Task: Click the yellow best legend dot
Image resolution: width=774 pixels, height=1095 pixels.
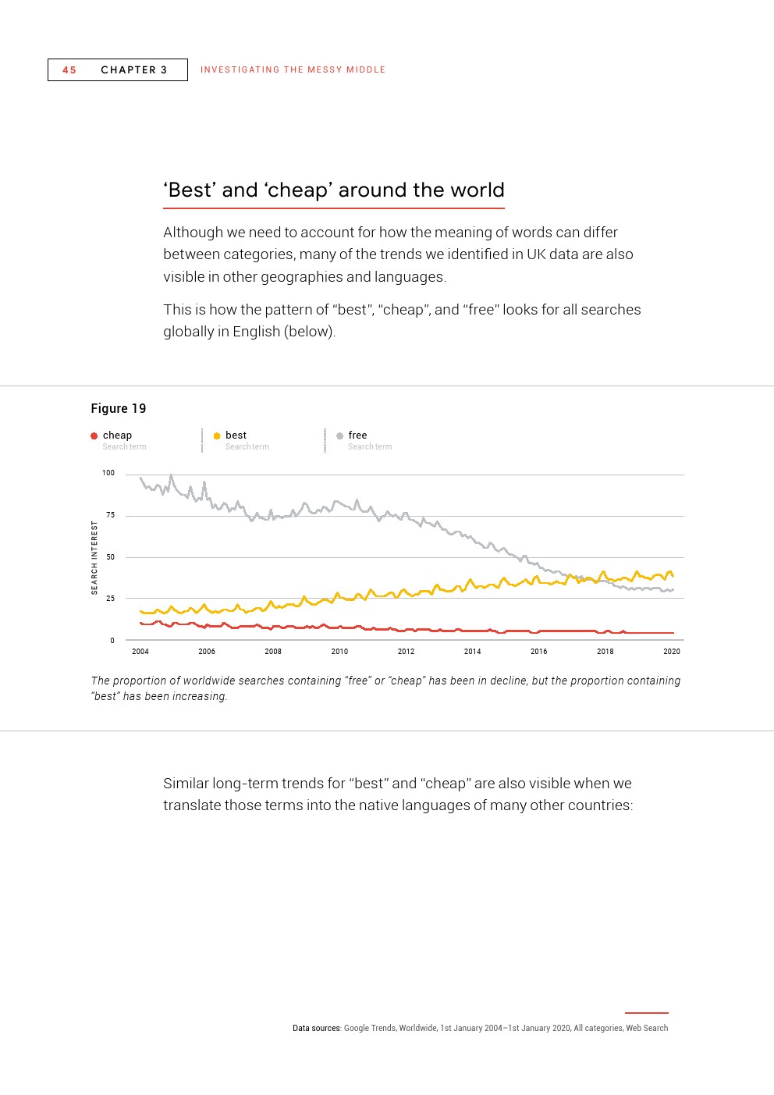Action: click(x=217, y=436)
